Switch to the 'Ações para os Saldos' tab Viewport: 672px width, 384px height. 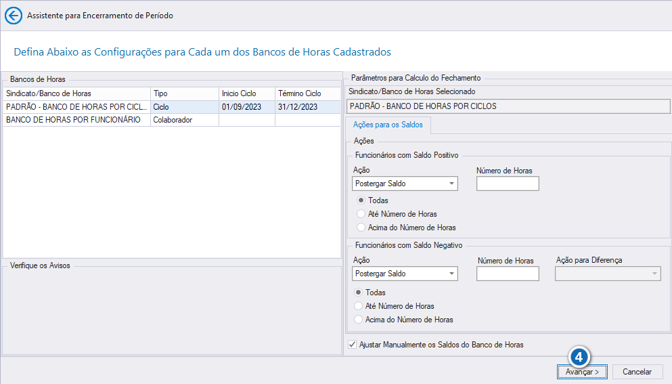click(x=388, y=125)
